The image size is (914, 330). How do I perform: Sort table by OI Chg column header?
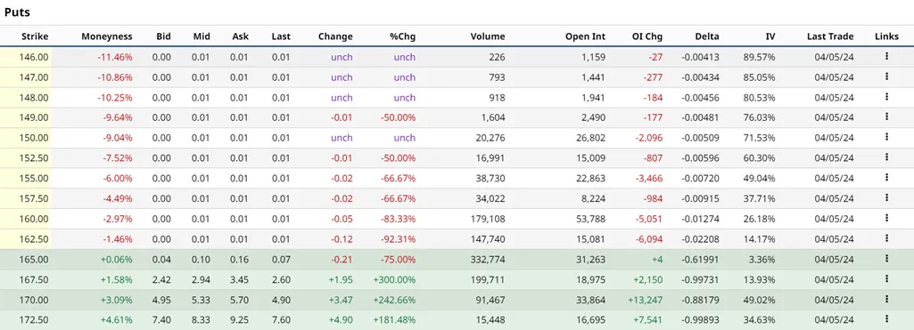tap(647, 36)
